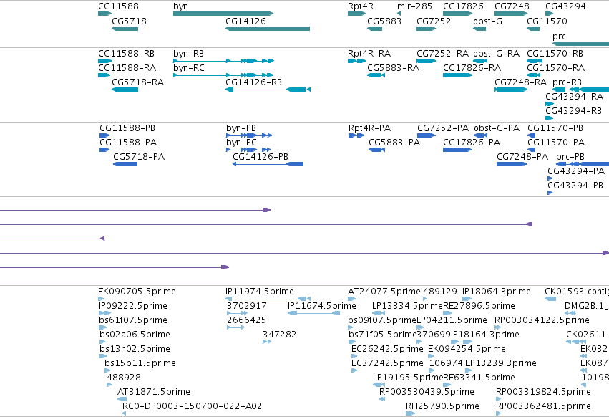Image resolution: width=609 pixels, height=417 pixels.
Task: Select feature 2666425
Action: coord(247,320)
